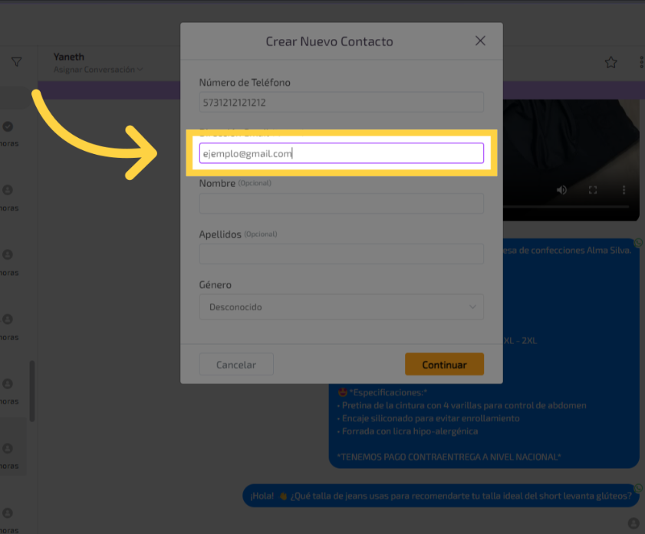This screenshot has width=645, height=534.
Task: Click the Cancelar button
Action: coord(236,365)
